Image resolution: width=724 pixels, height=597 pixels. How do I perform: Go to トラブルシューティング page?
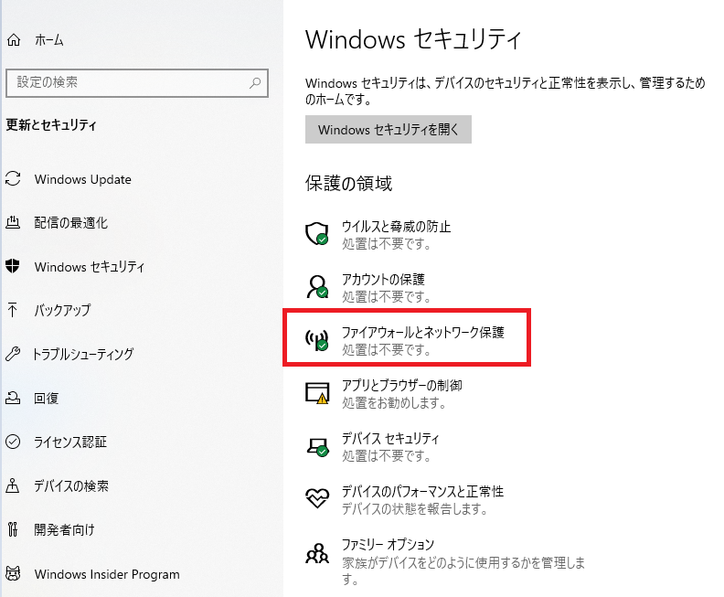pos(83,354)
